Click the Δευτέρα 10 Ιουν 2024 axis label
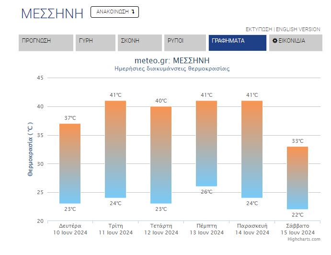Image resolution: width=331 pixels, height=255 pixels. 70,229
